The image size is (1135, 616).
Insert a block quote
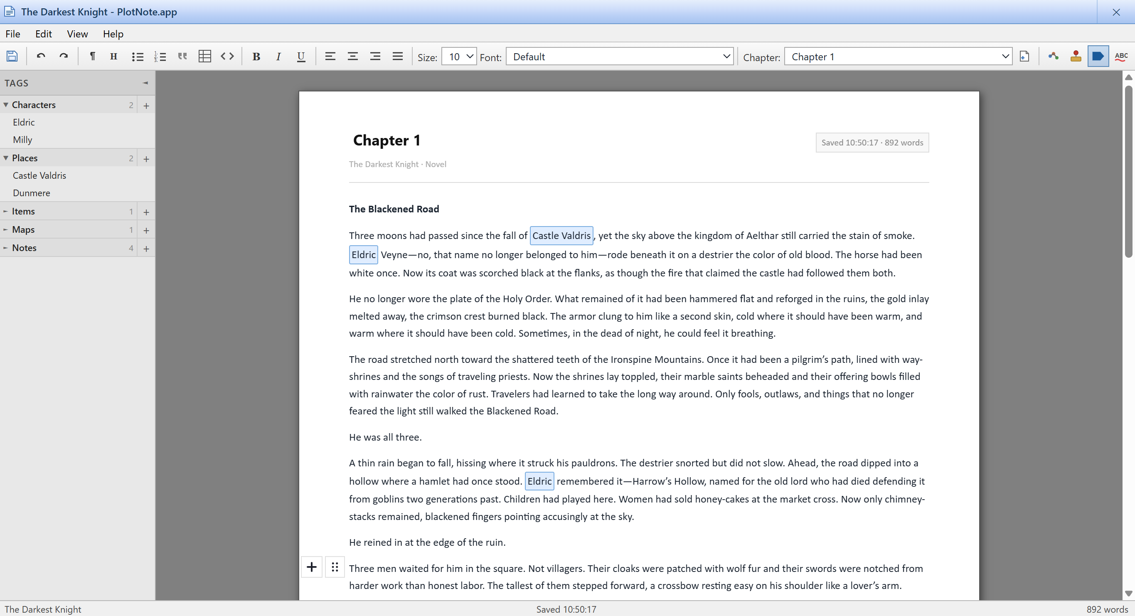tap(182, 57)
